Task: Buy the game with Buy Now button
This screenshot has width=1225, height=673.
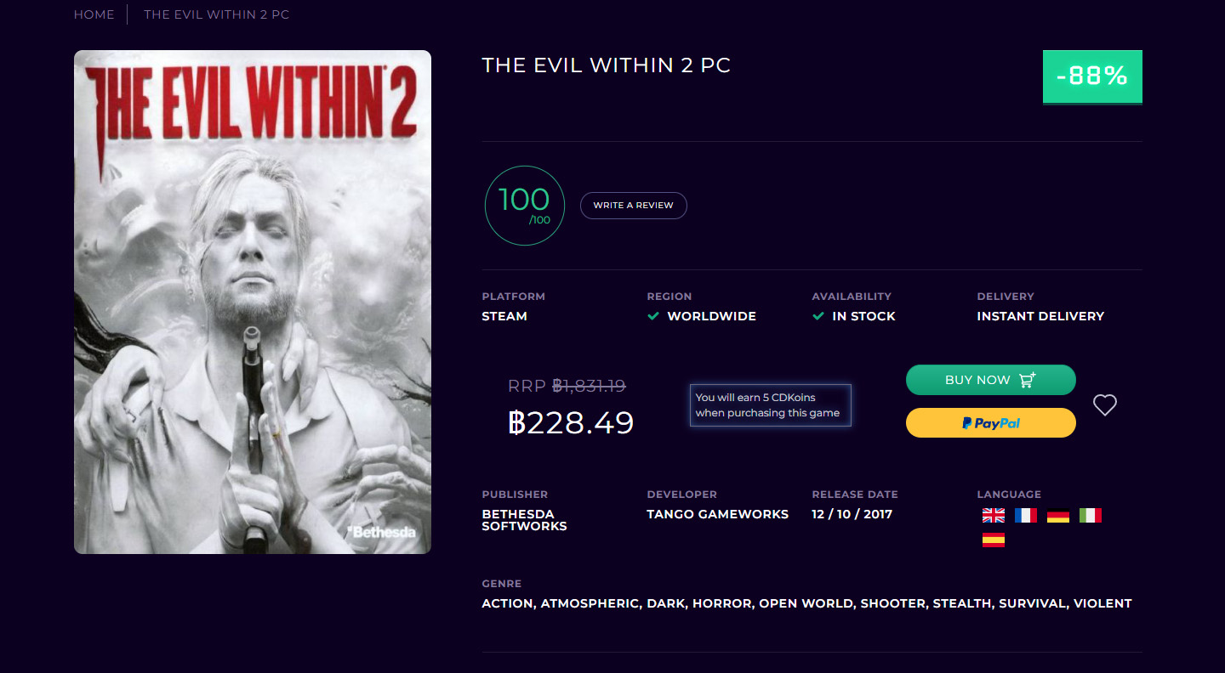Action: 991,380
